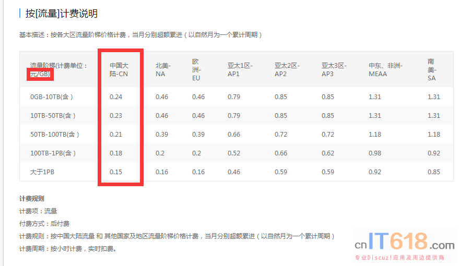Click the 0GB-10TB(含) row label
Image resolution: width=459 pixels, height=266 pixels.
click(52, 97)
